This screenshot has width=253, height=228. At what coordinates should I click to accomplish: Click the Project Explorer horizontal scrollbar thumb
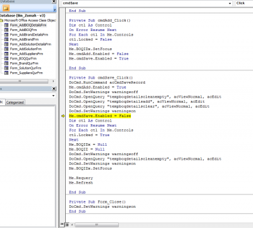click(24, 81)
